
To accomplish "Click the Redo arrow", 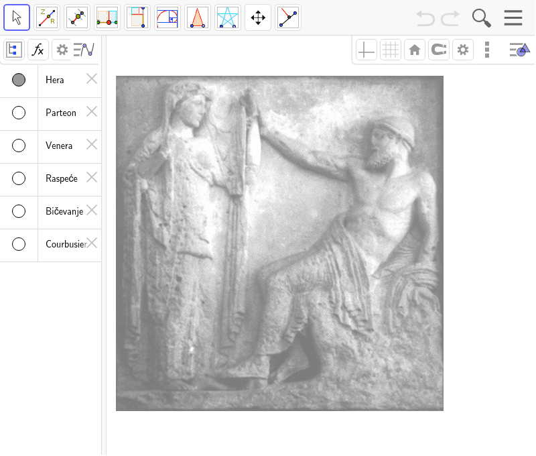I will (450, 18).
